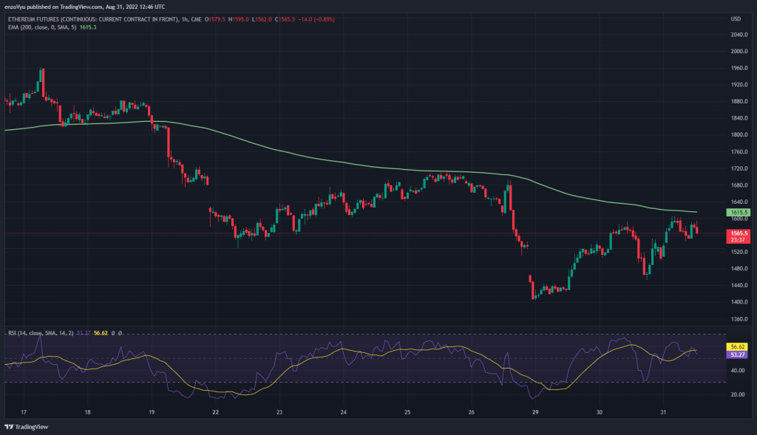Viewport: 757px width, 435px height.
Task: Click date label 26 on the time axis
Action: coord(471,412)
